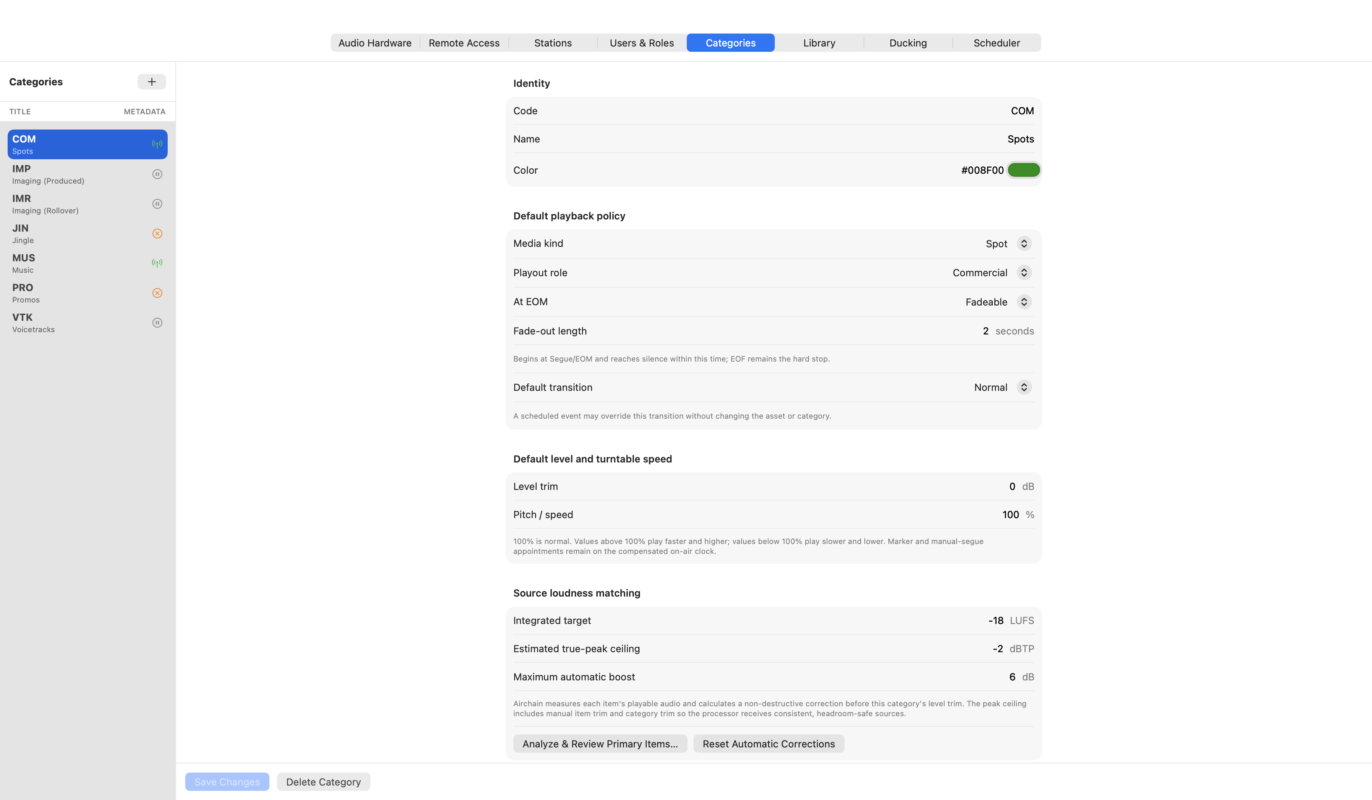Select the IMR Imaging (Rollover) category
This screenshot has height=800, width=1372.
(88, 203)
